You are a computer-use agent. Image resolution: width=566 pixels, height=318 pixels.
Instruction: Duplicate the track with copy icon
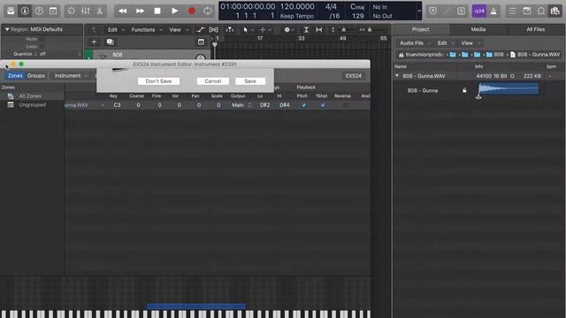[110, 42]
